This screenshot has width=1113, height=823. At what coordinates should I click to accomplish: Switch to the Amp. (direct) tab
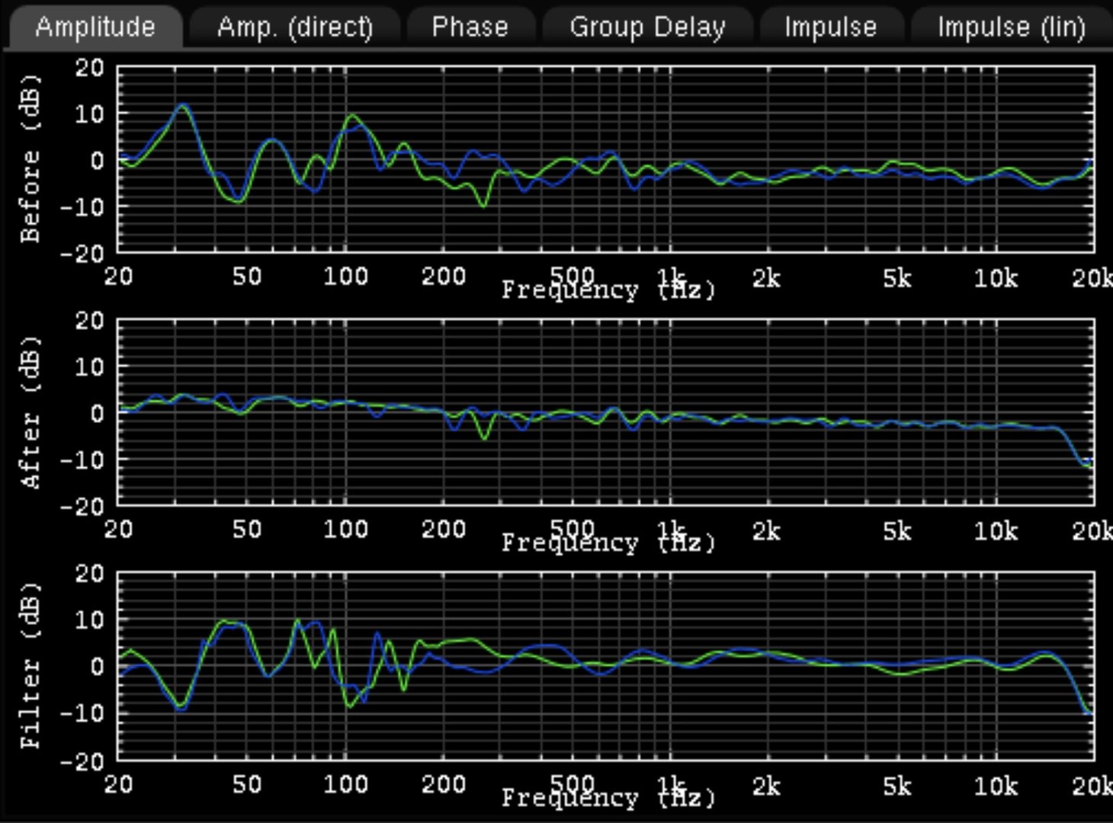coord(295,27)
